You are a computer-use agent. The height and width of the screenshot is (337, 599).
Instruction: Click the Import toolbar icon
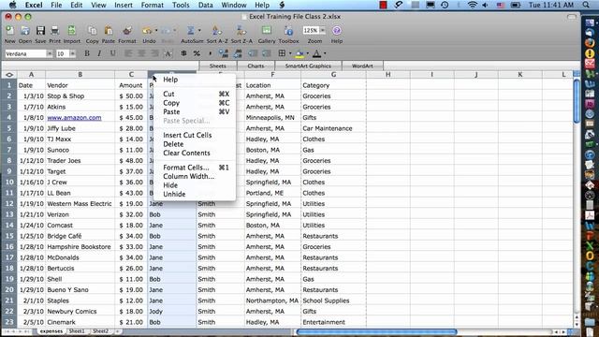pos(71,31)
